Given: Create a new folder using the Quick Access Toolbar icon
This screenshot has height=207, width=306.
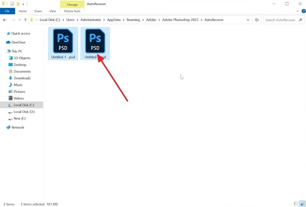Looking at the screenshot, I should (x=18, y=4).
